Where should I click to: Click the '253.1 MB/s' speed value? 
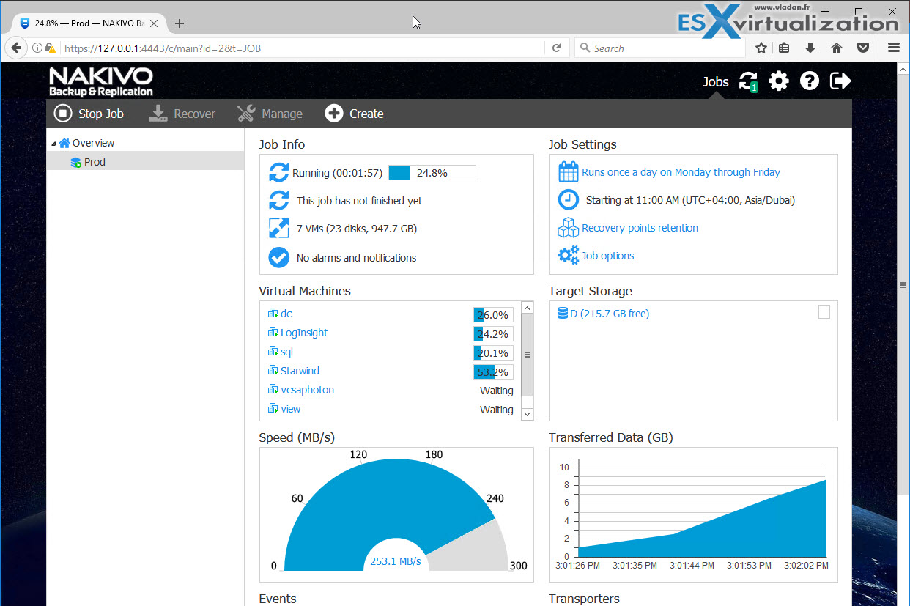[x=396, y=561]
